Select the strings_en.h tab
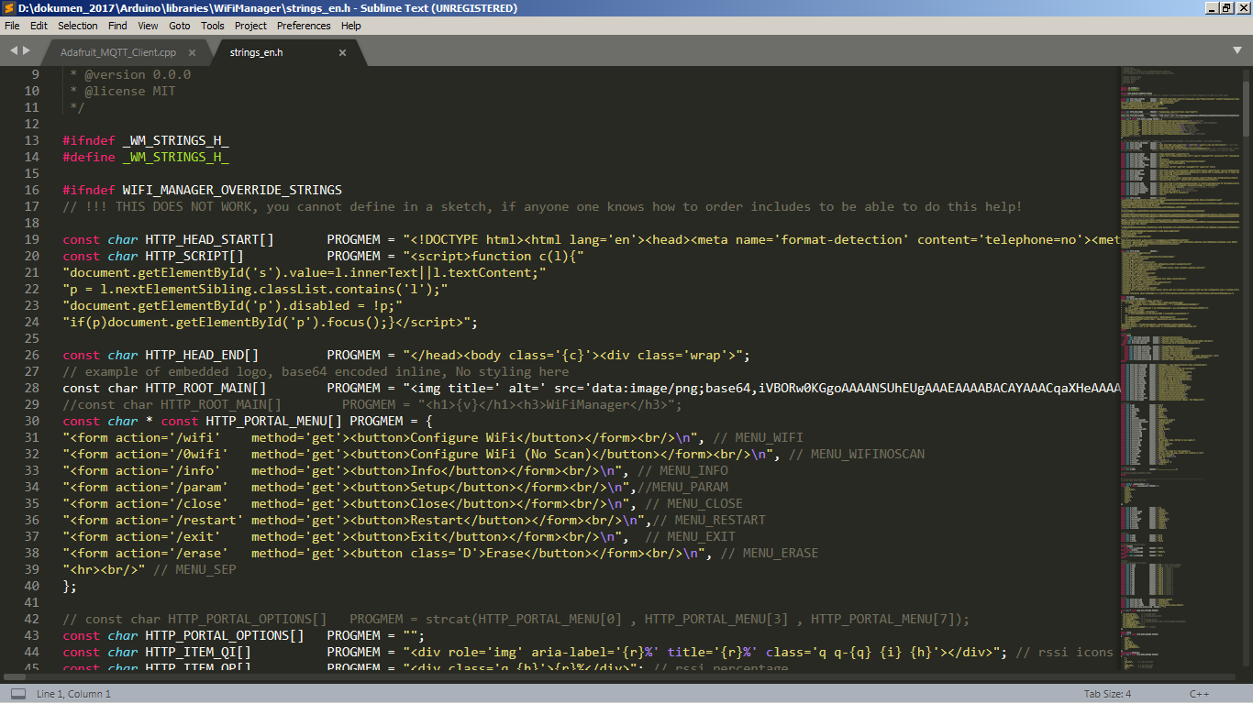The width and height of the screenshot is (1253, 704). [257, 52]
